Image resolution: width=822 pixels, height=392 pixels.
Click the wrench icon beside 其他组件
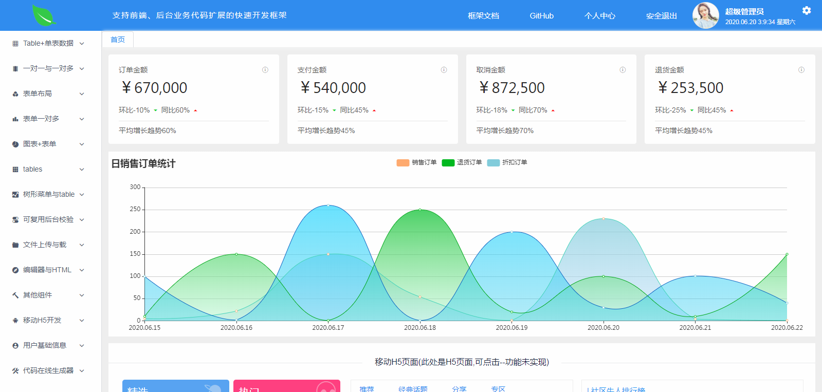(15, 295)
